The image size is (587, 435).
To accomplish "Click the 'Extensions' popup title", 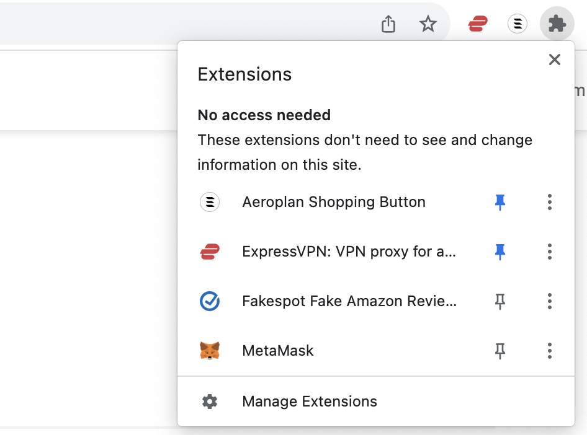I will (244, 74).
